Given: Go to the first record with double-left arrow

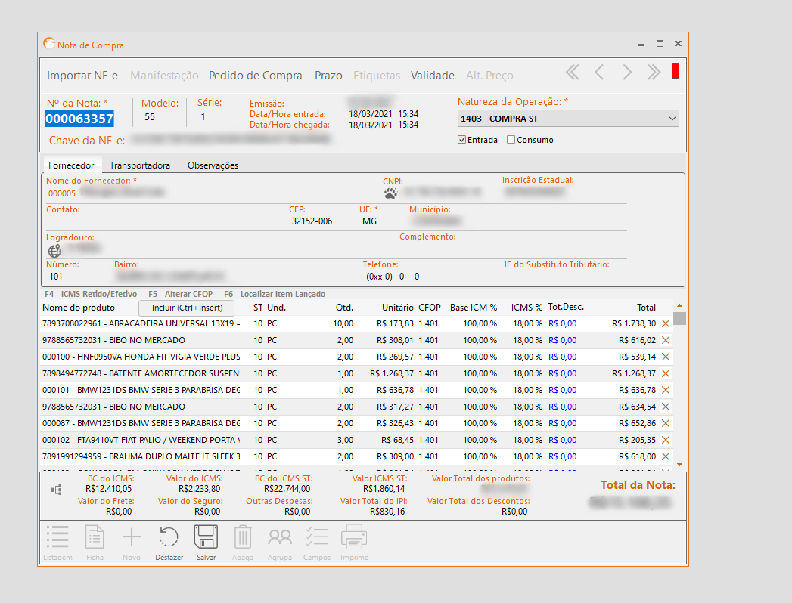Looking at the screenshot, I should tap(573, 73).
